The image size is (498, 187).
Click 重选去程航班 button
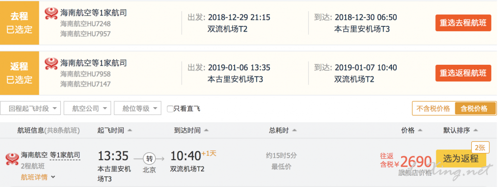463,23
